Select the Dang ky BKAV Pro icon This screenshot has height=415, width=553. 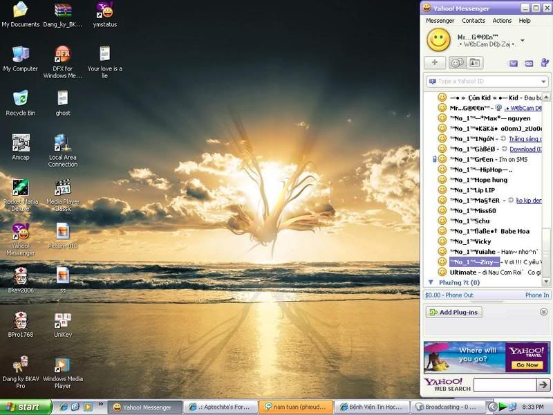pos(21,372)
